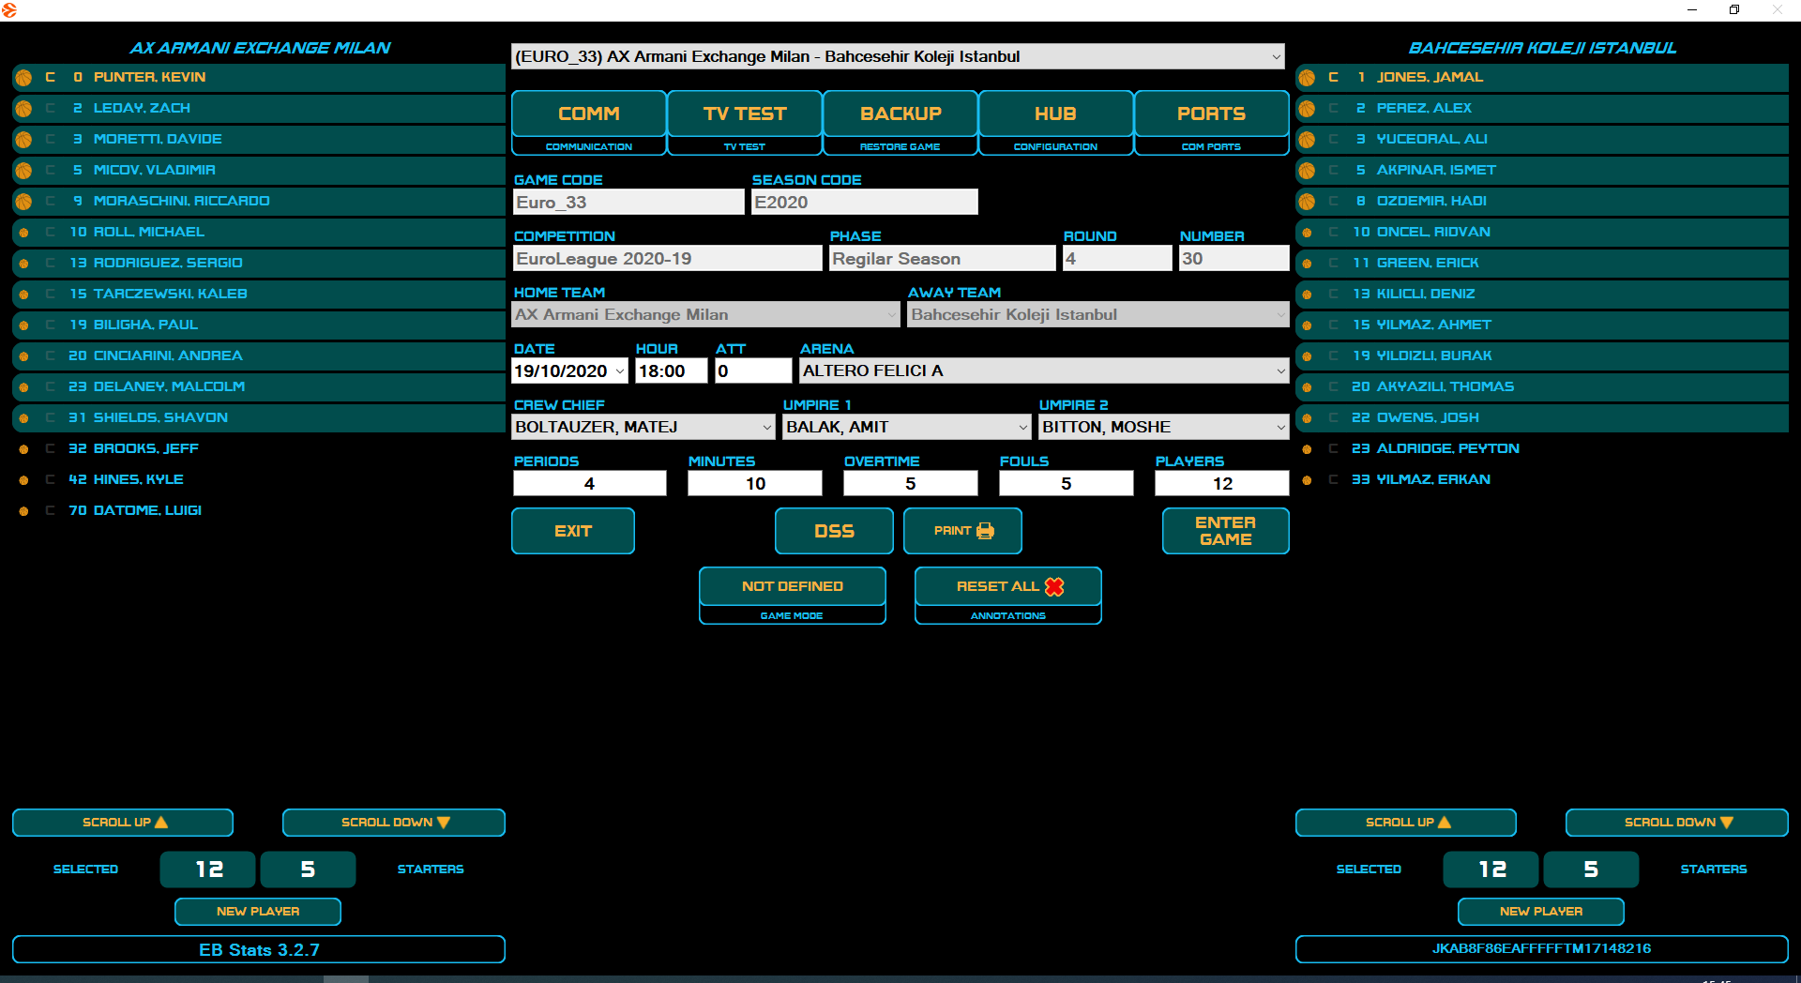
Task: Click the small ball icon beside BILIGHA, PAUL
Action: pyautogui.click(x=23, y=325)
